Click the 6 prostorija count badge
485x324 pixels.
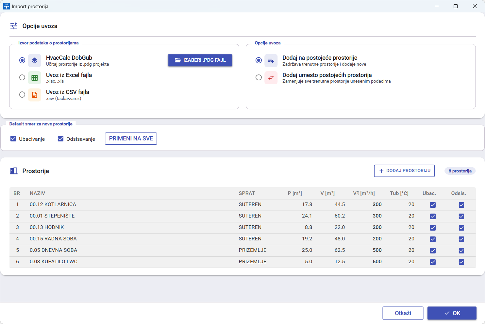pos(460,171)
